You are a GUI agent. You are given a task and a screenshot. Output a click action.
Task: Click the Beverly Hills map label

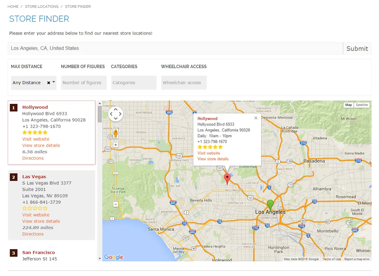pos(201,200)
